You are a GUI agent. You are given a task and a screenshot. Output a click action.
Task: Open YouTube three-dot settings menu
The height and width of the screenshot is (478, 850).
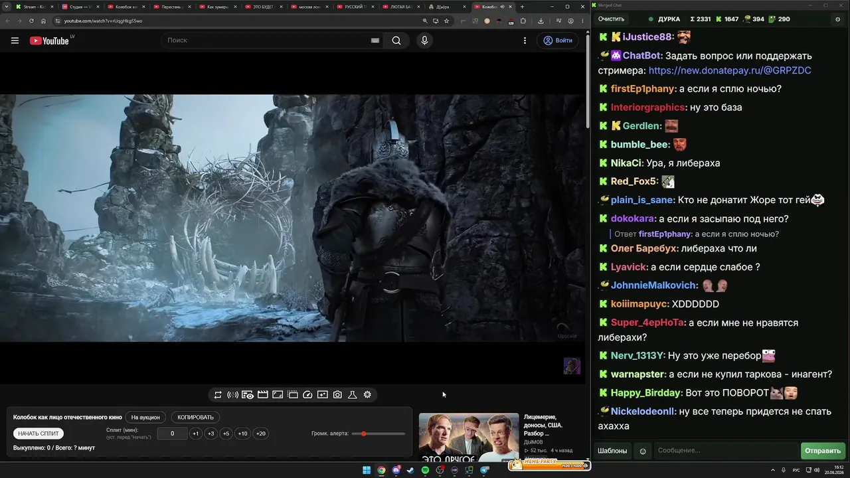point(525,40)
